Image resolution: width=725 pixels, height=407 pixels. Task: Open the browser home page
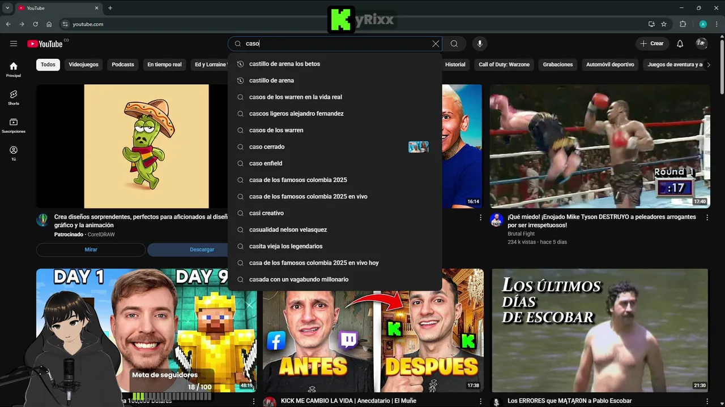tap(49, 24)
